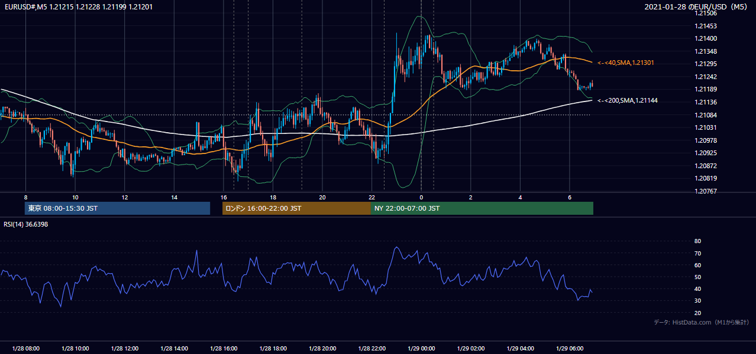
Task: Click price axis value 1.20767
Action: (x=706, y=191)
